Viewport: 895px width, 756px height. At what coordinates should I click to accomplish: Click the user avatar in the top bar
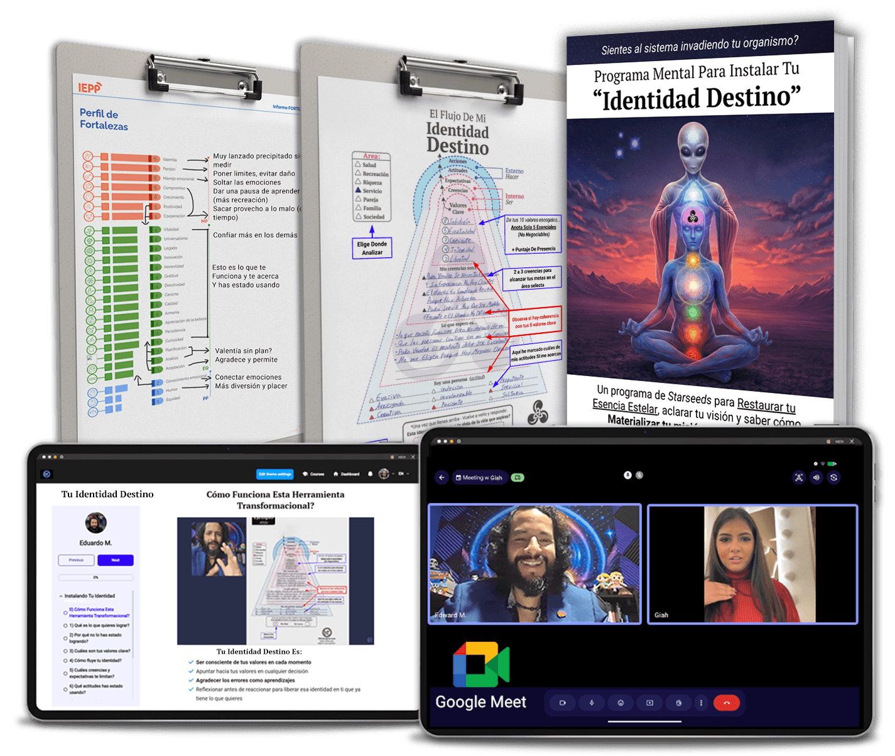(x=384, y=473)
